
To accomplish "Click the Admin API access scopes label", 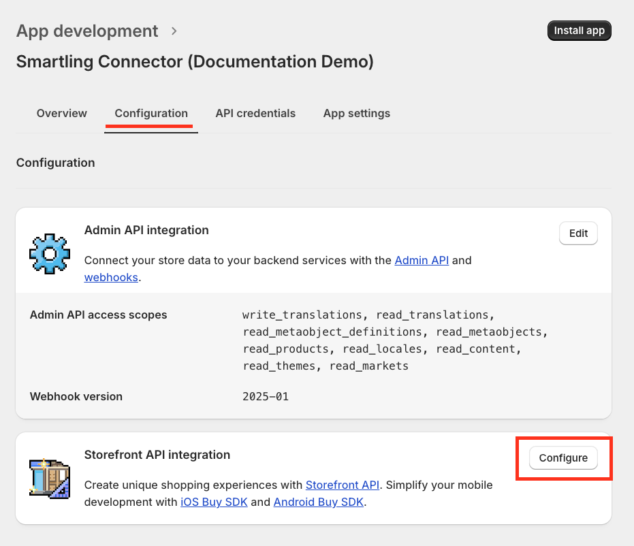I will 98,315.
